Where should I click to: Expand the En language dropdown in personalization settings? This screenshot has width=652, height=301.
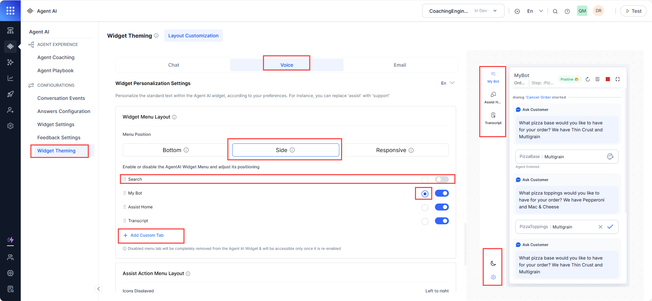[x=448, y=83]
